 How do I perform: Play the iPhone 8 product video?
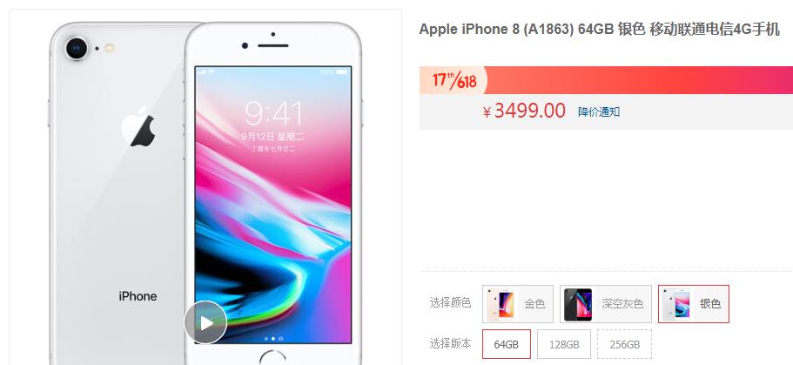(205, 322)
